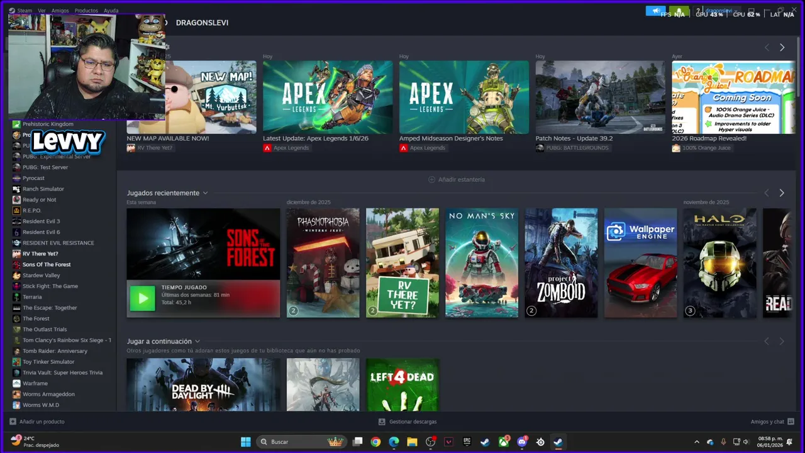The width and height of the screenshot is (805, 453).
Task: Click PUBG: BATTLEGROUNDS game label under news
Action: point(572,148)
